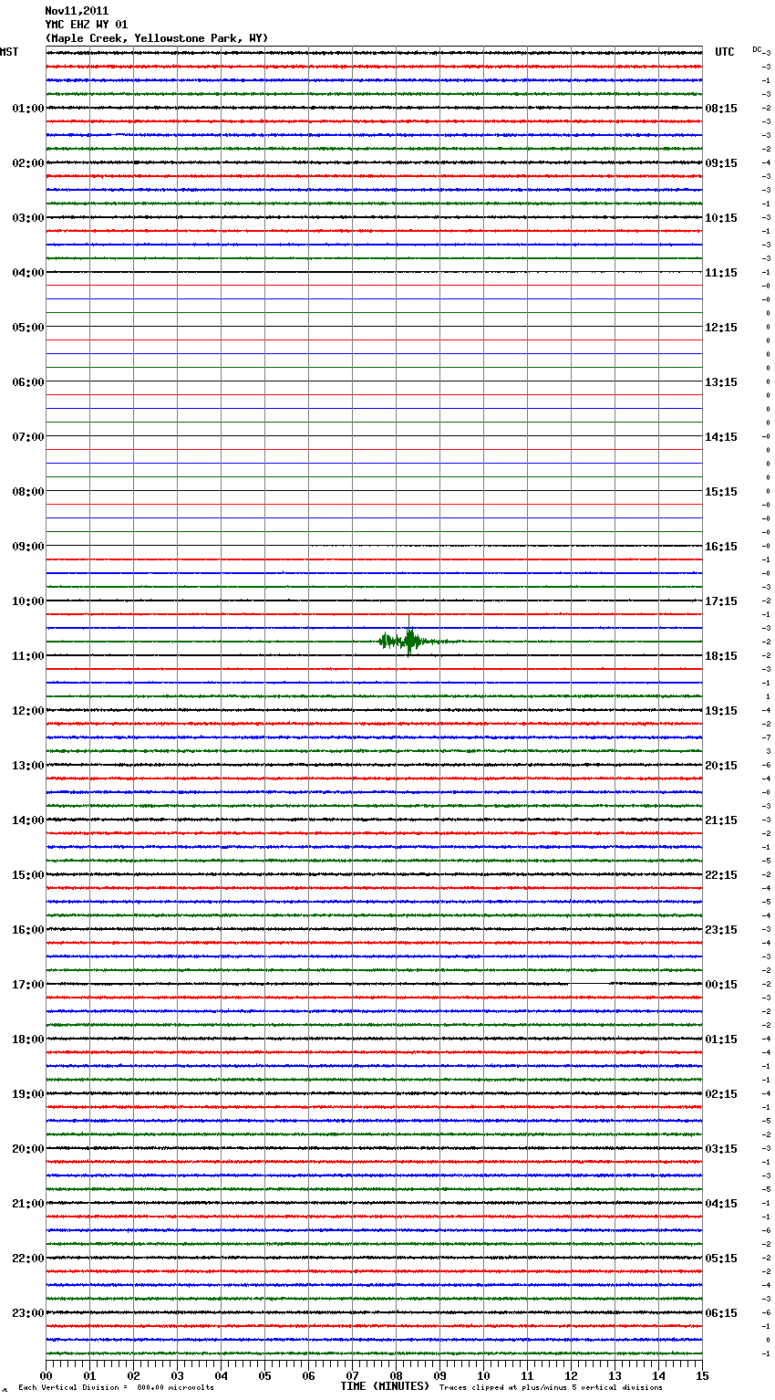Click the "MST" time zone label
Screen dimensions: 775x1400
[9, 52]
